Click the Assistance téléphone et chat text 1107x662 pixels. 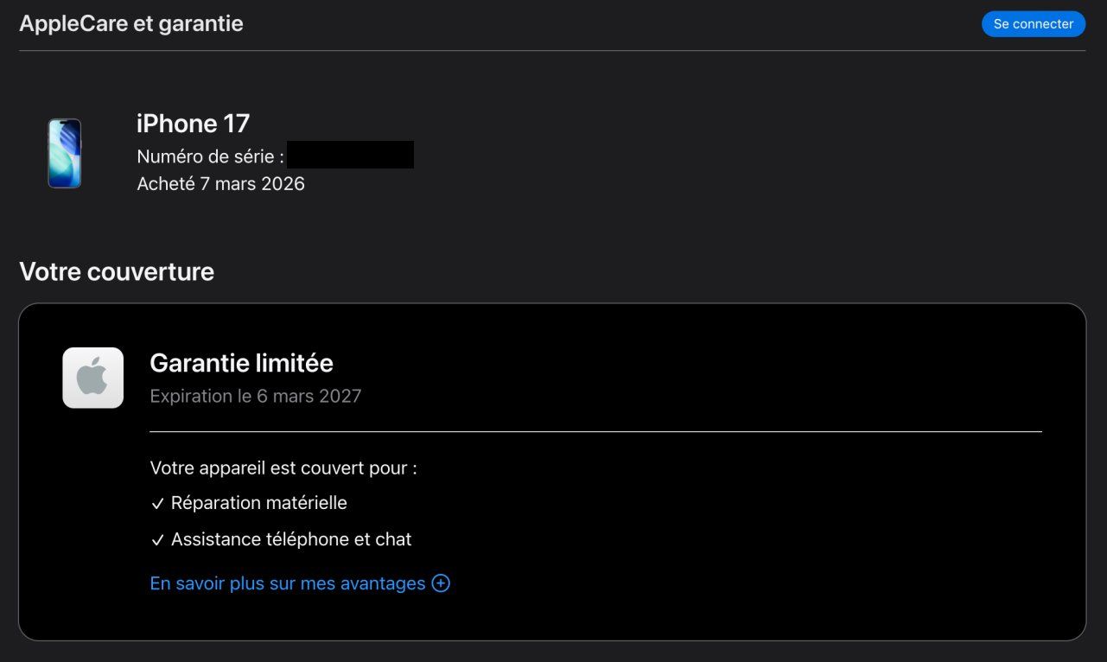[x=291, y=539]
